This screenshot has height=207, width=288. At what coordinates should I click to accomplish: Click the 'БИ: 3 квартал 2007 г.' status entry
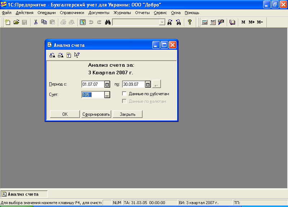205,203
